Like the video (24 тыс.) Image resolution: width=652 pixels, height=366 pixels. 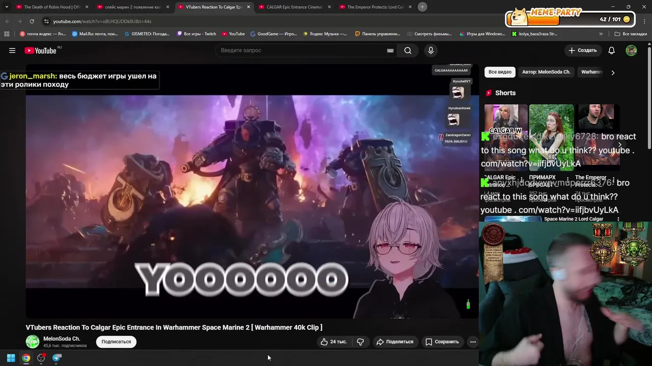(334, 342)
